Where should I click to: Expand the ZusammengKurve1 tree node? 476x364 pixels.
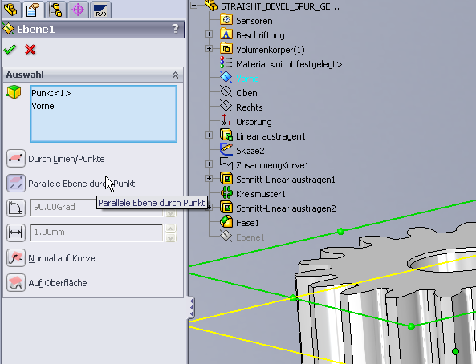pos(209,164)
